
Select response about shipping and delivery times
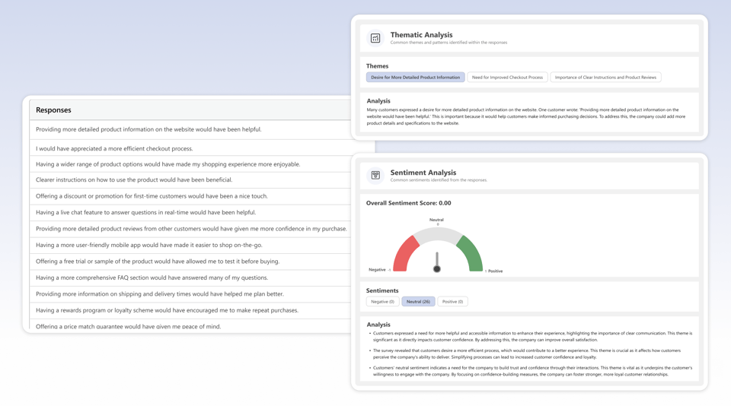190,293
